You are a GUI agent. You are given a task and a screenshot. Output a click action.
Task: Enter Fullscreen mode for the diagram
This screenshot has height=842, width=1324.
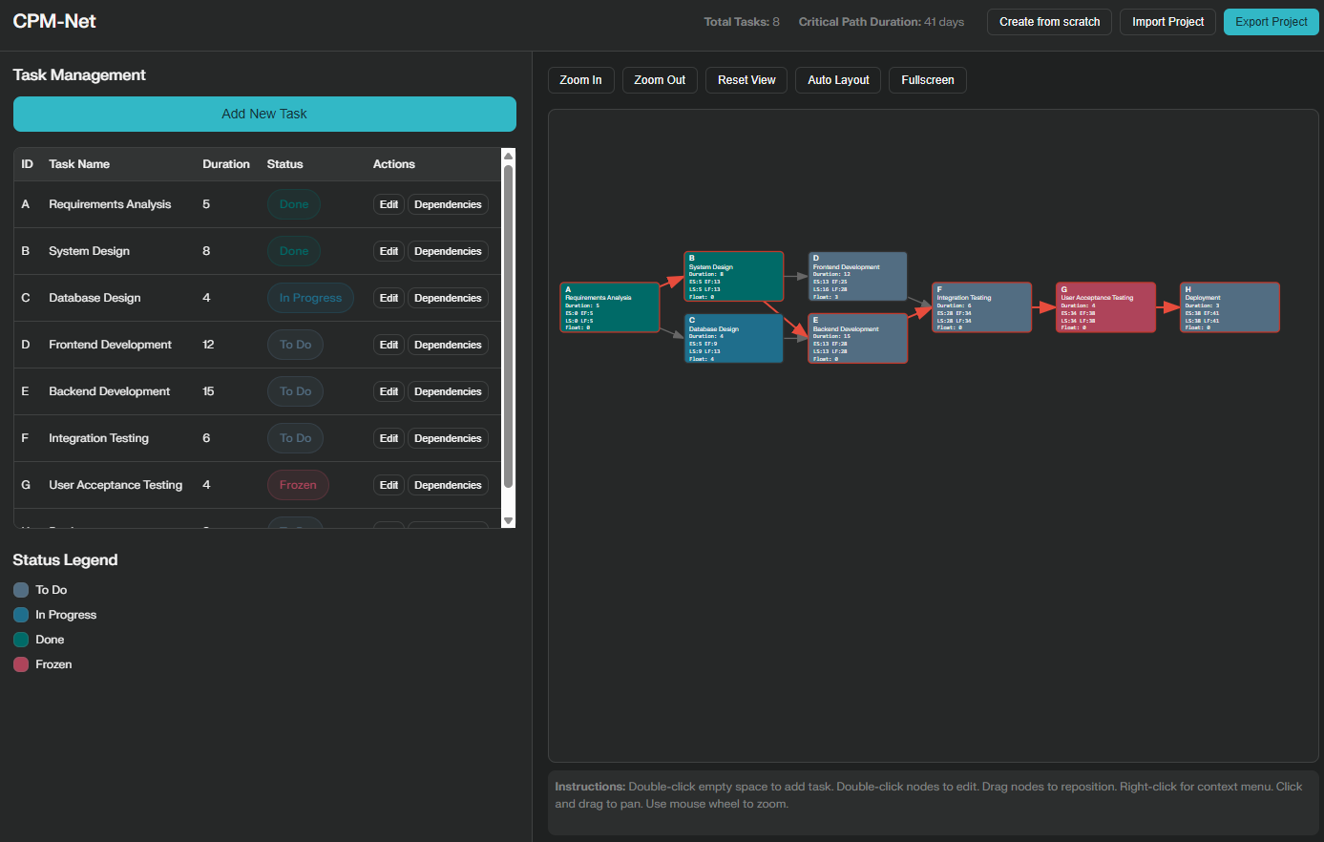[x=927, y=80]
